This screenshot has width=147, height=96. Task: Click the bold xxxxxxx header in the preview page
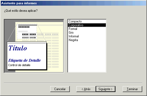(x=24, y=27)
